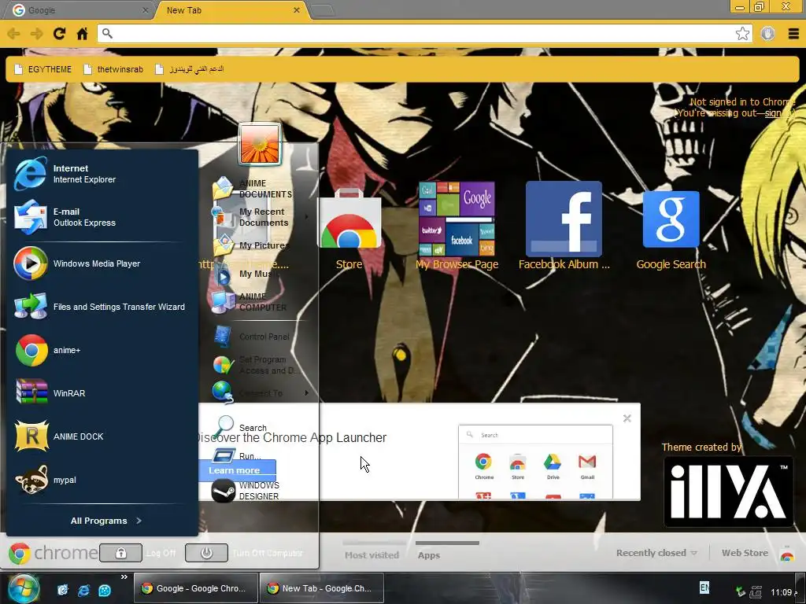Screen dimensions: 806x604
Task: Open My Browser Page app
Action: tap(457, 226)
